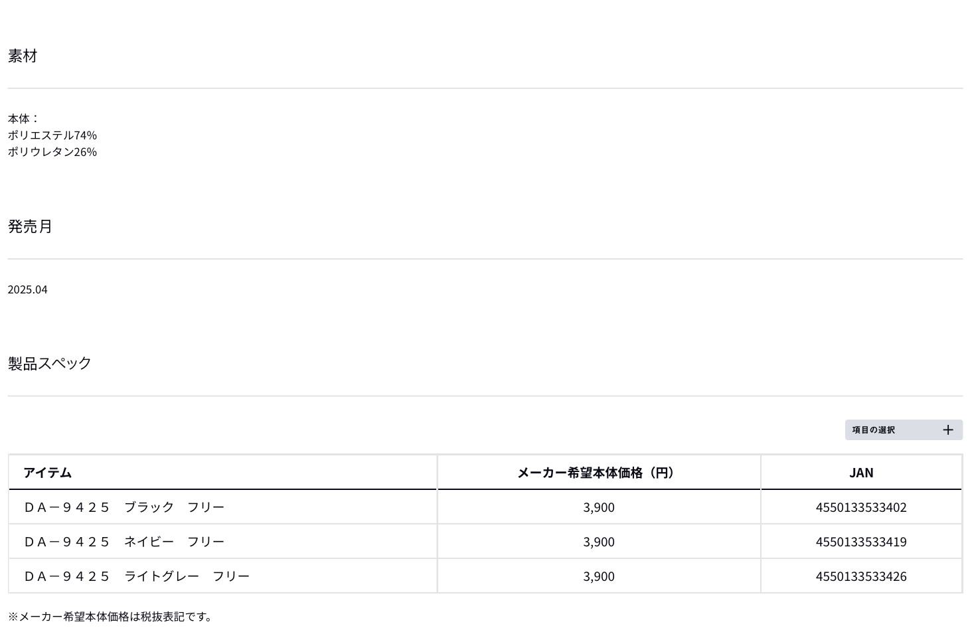Click JAN code 4550133533402

pyautogui.click(x=861, y=507)
